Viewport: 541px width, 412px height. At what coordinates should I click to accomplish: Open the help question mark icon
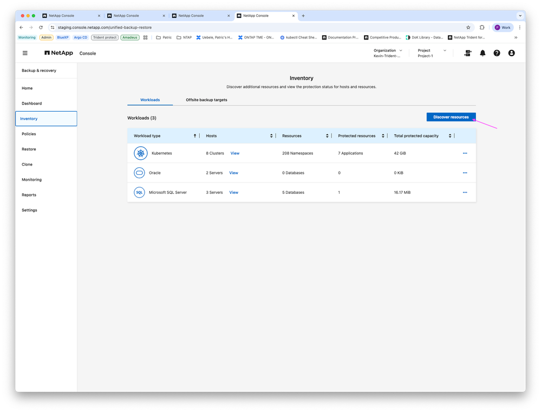(497, 53)
